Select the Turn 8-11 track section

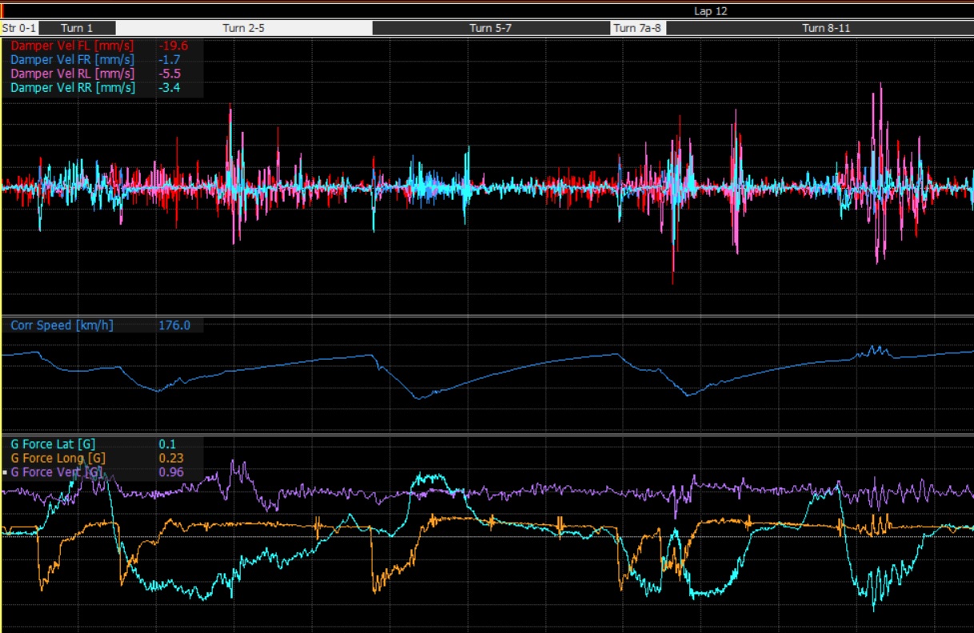point(826,28)
